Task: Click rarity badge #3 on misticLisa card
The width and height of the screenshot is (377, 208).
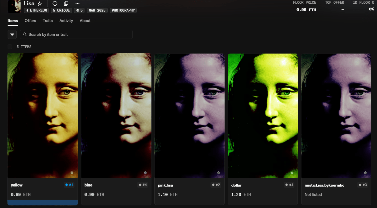Action: pyautogui.click(x=363, y=185)
